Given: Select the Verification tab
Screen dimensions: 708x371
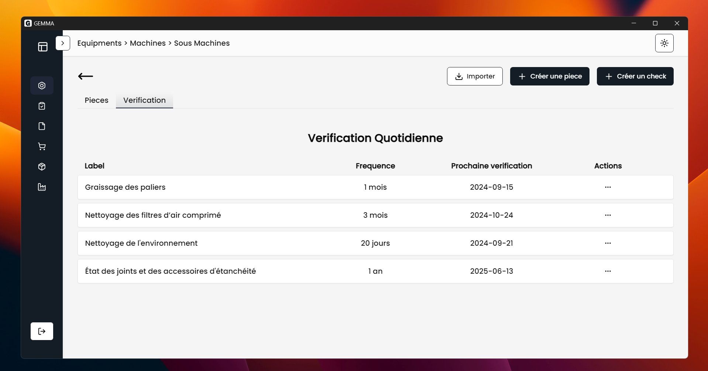Looking at the screenshot, I should pyautogui.click(x=144, y=100).
